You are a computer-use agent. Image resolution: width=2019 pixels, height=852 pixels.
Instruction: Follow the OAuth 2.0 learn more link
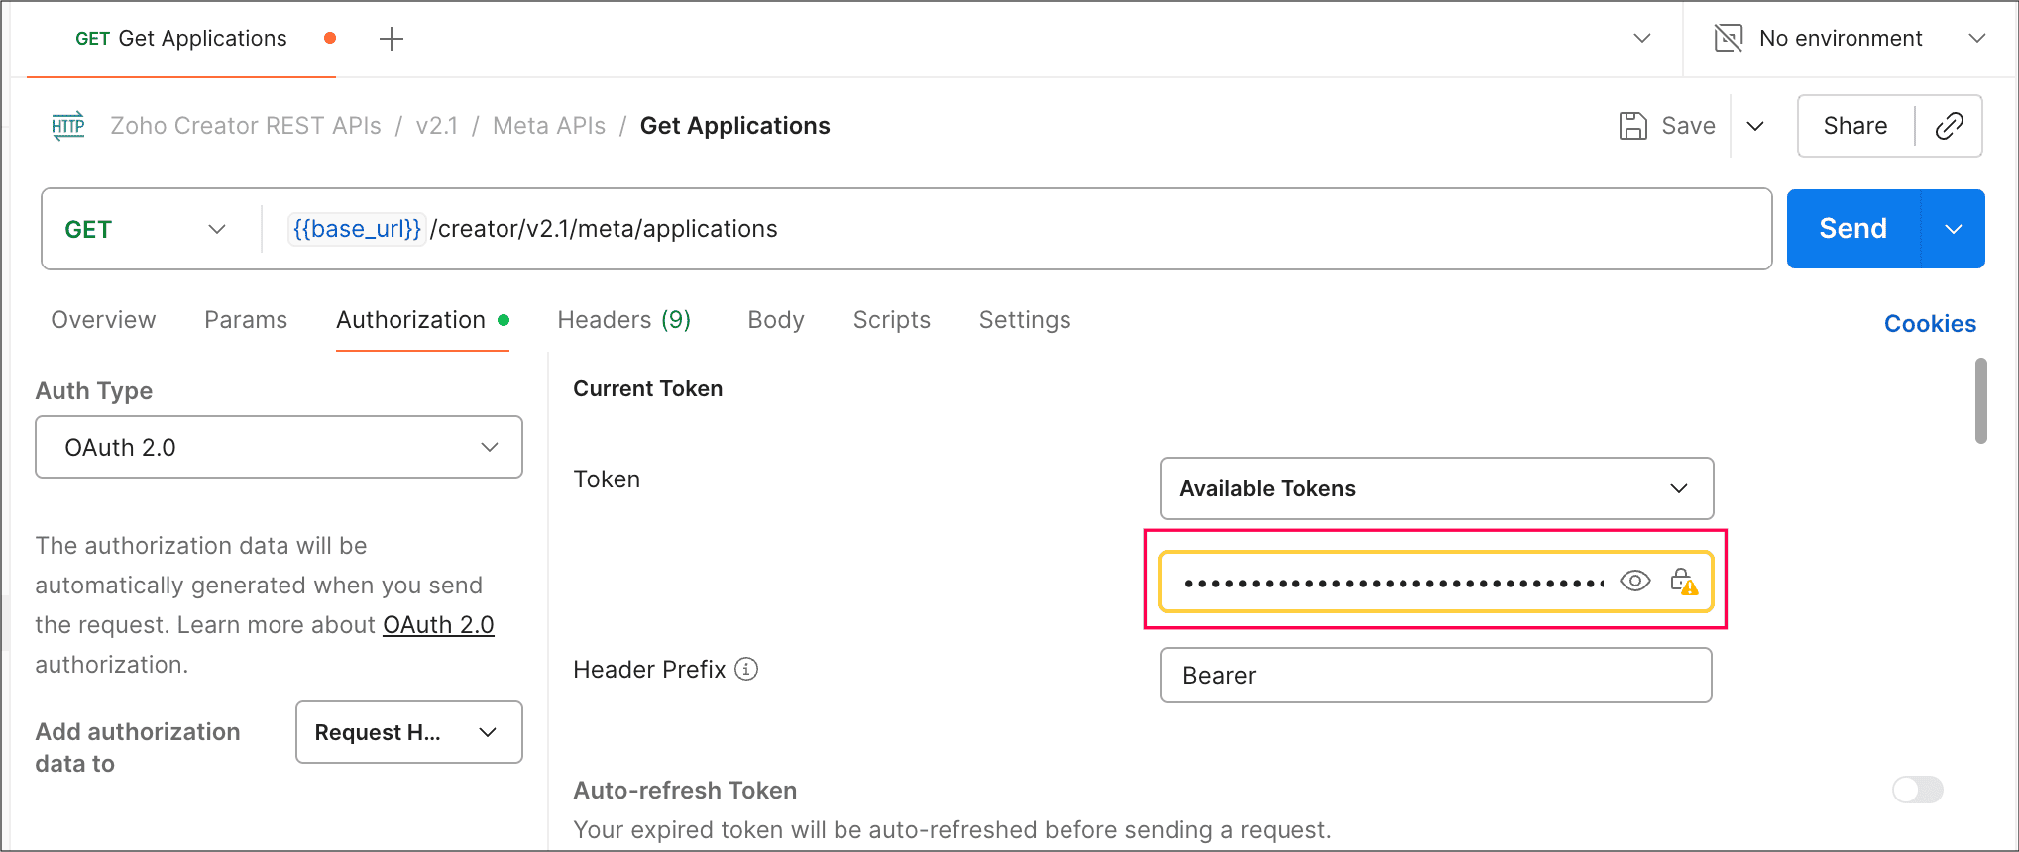[x=438, y=625]
